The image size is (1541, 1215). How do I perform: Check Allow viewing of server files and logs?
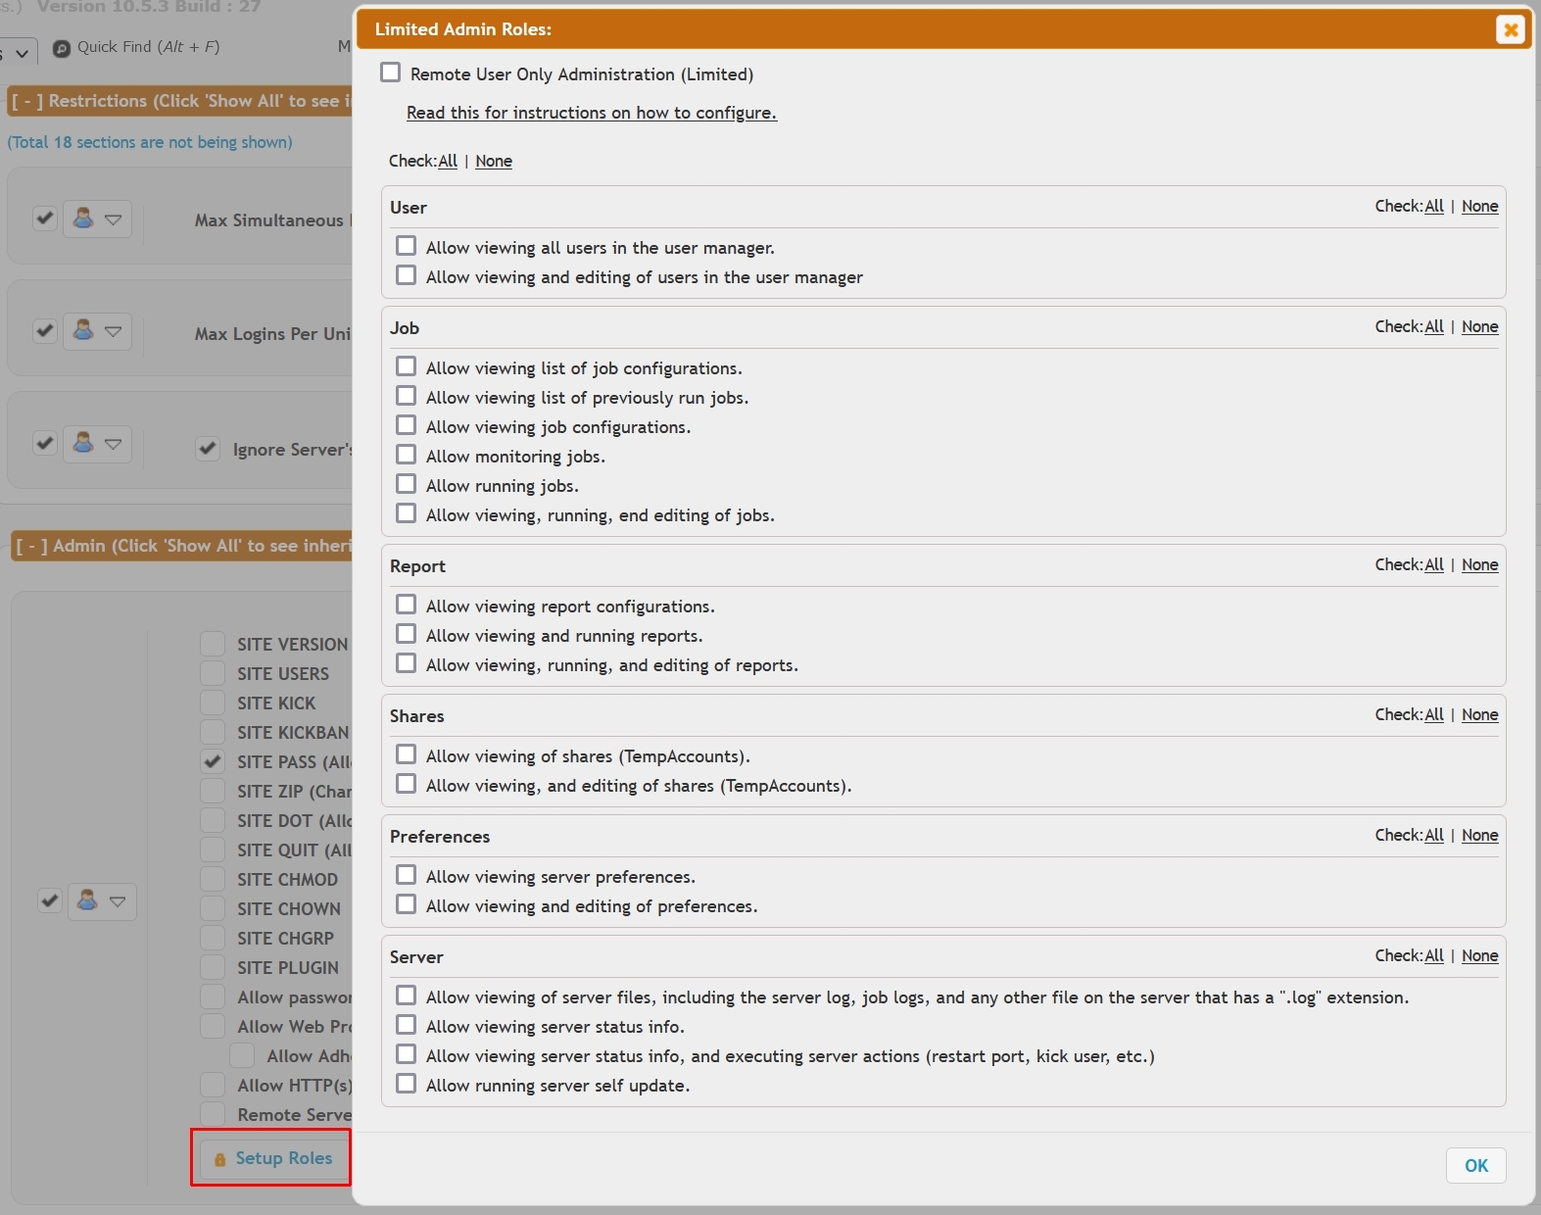[407, 996]
